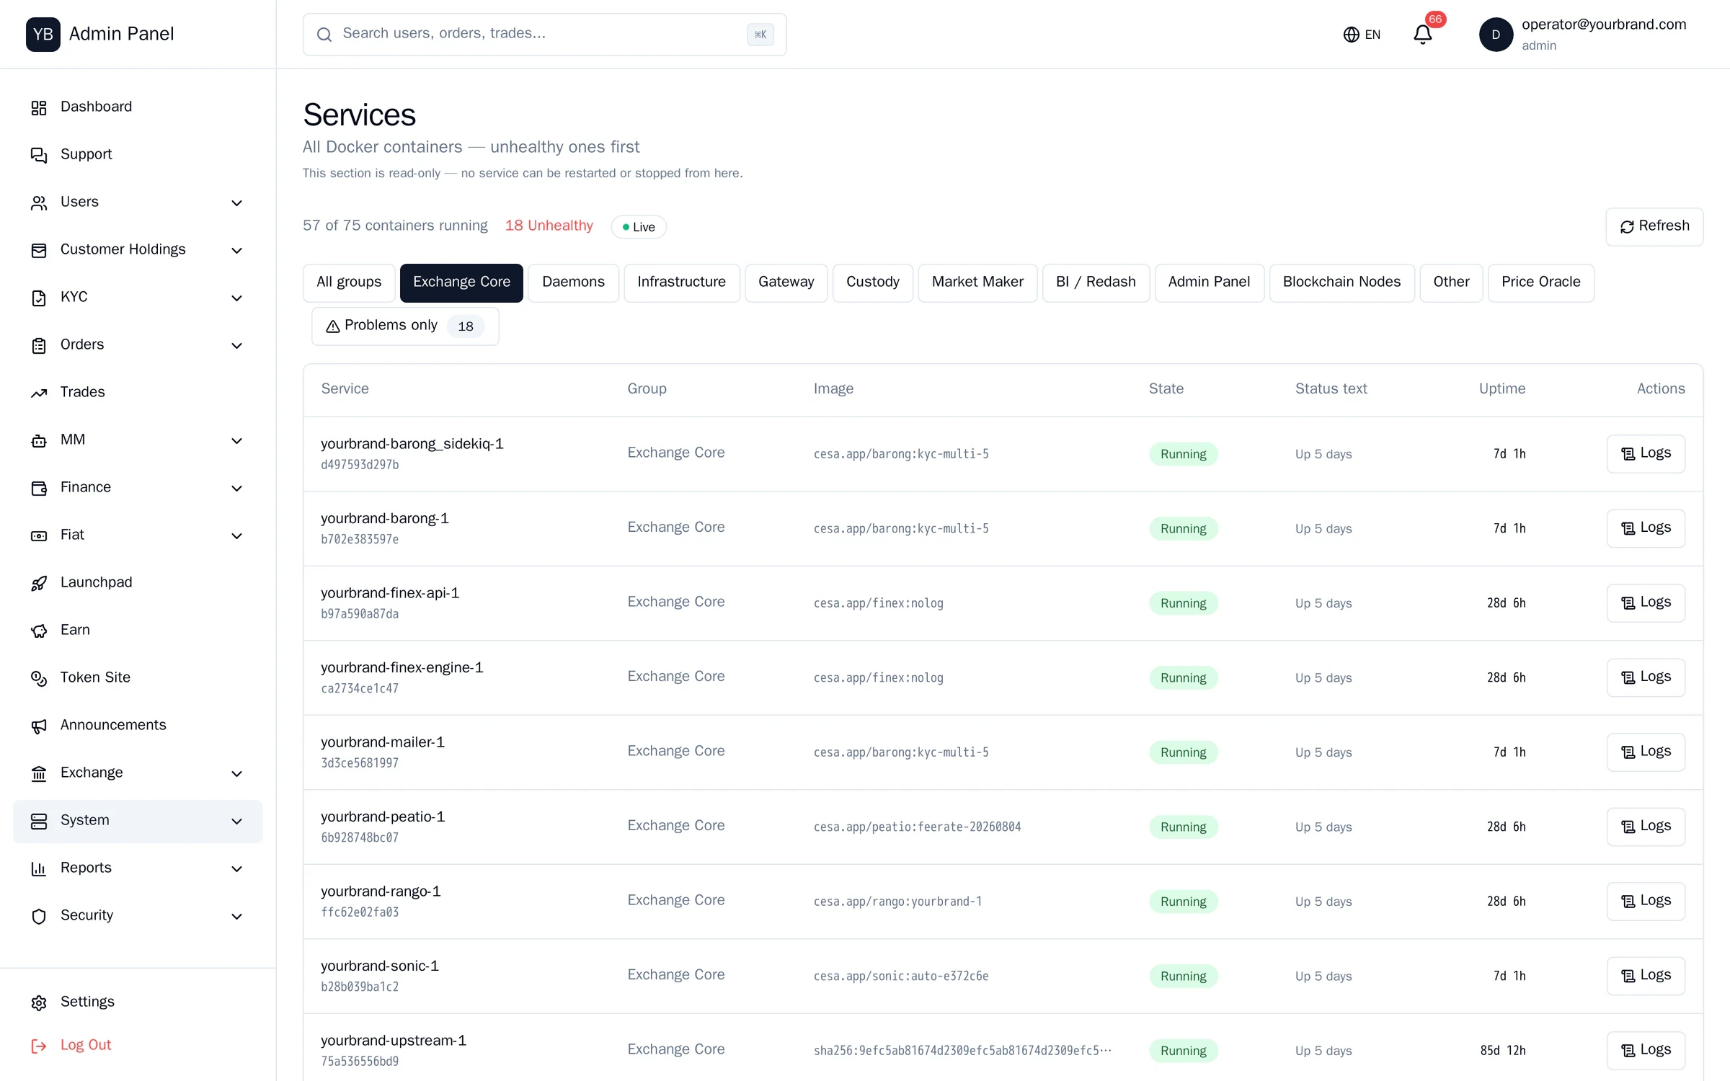Open Logs for yourbrand-peatio-1
The height and width of the screenshot is (1081, 1730).
point(1646,827)
